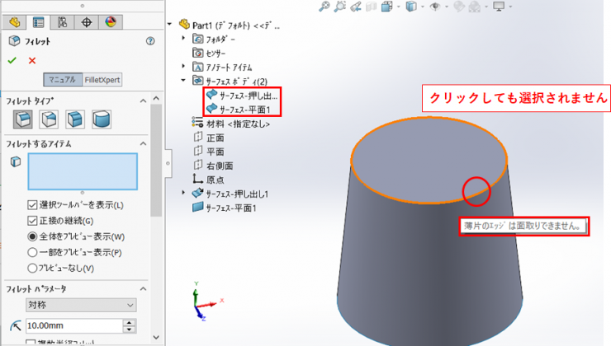Expand the フォルダー tree node
Screen dimensions: 611x346
point(183,38)
